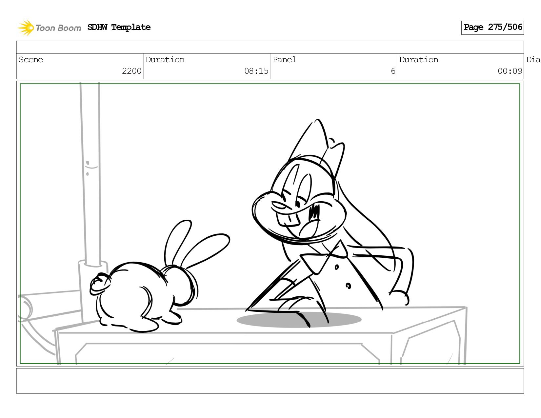Click the Toon Boom logo
The width and height of the screenshot is (541, 418).
click(49, 28)
